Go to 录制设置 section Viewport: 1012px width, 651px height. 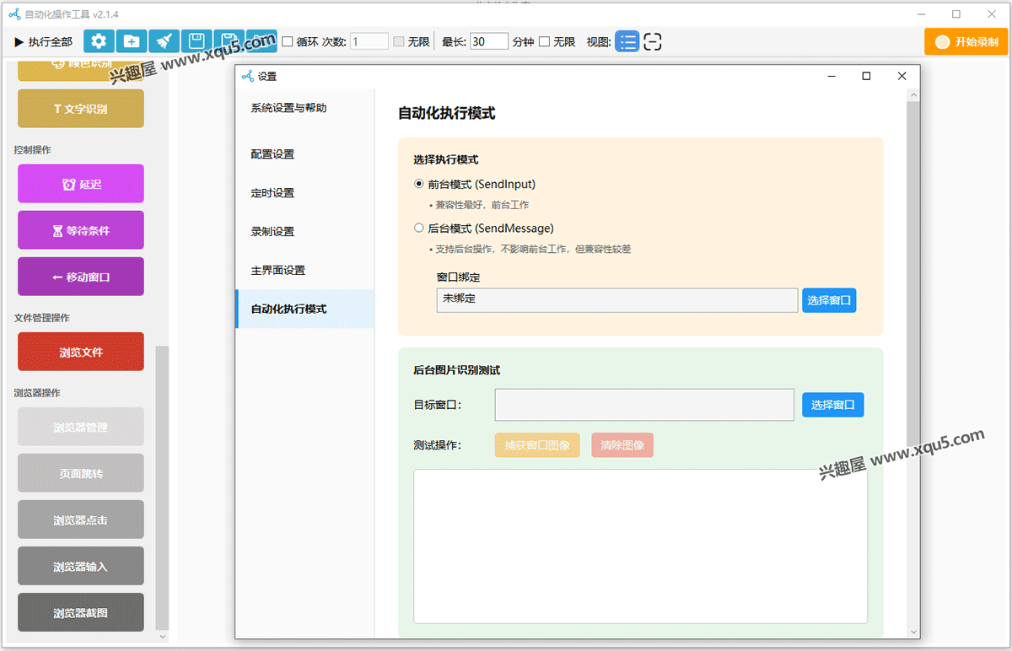click(x=272, y=232)
